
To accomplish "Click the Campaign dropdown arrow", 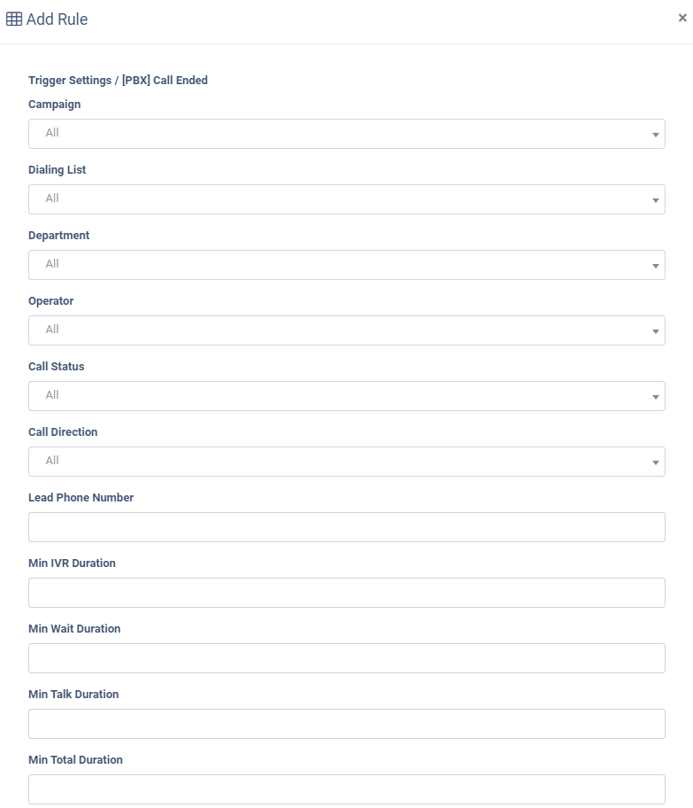I will (x=656, y=135).
